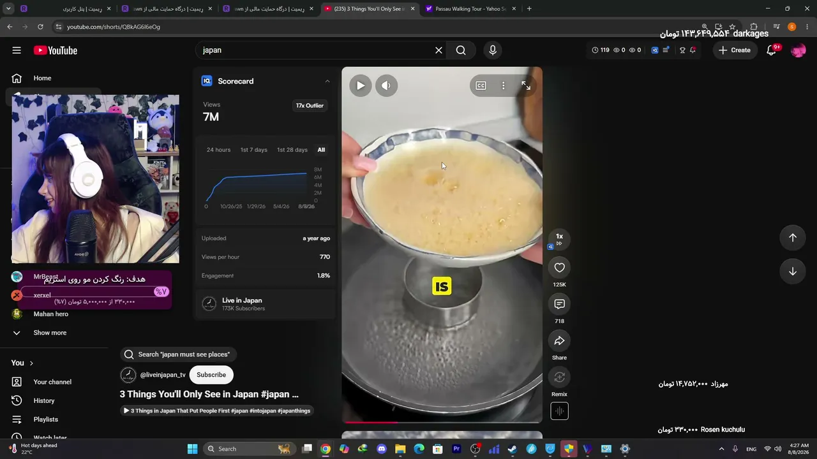This screenshot has width=817, height=459.
Task: Select the All range tab
Action: click(321, 150)
